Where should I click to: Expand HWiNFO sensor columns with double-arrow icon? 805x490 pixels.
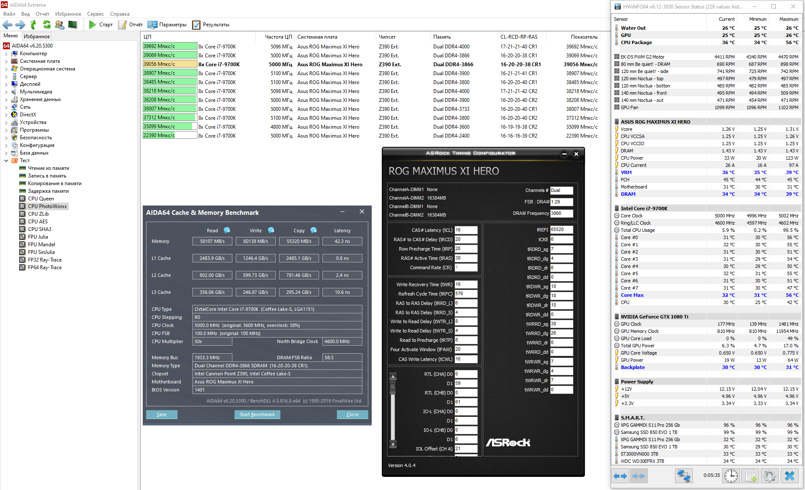[620, 476]
